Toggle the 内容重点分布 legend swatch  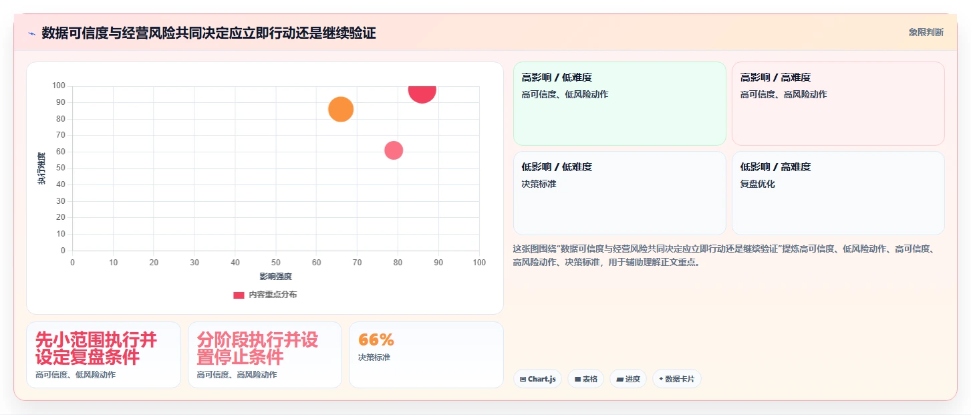(239, 295)
